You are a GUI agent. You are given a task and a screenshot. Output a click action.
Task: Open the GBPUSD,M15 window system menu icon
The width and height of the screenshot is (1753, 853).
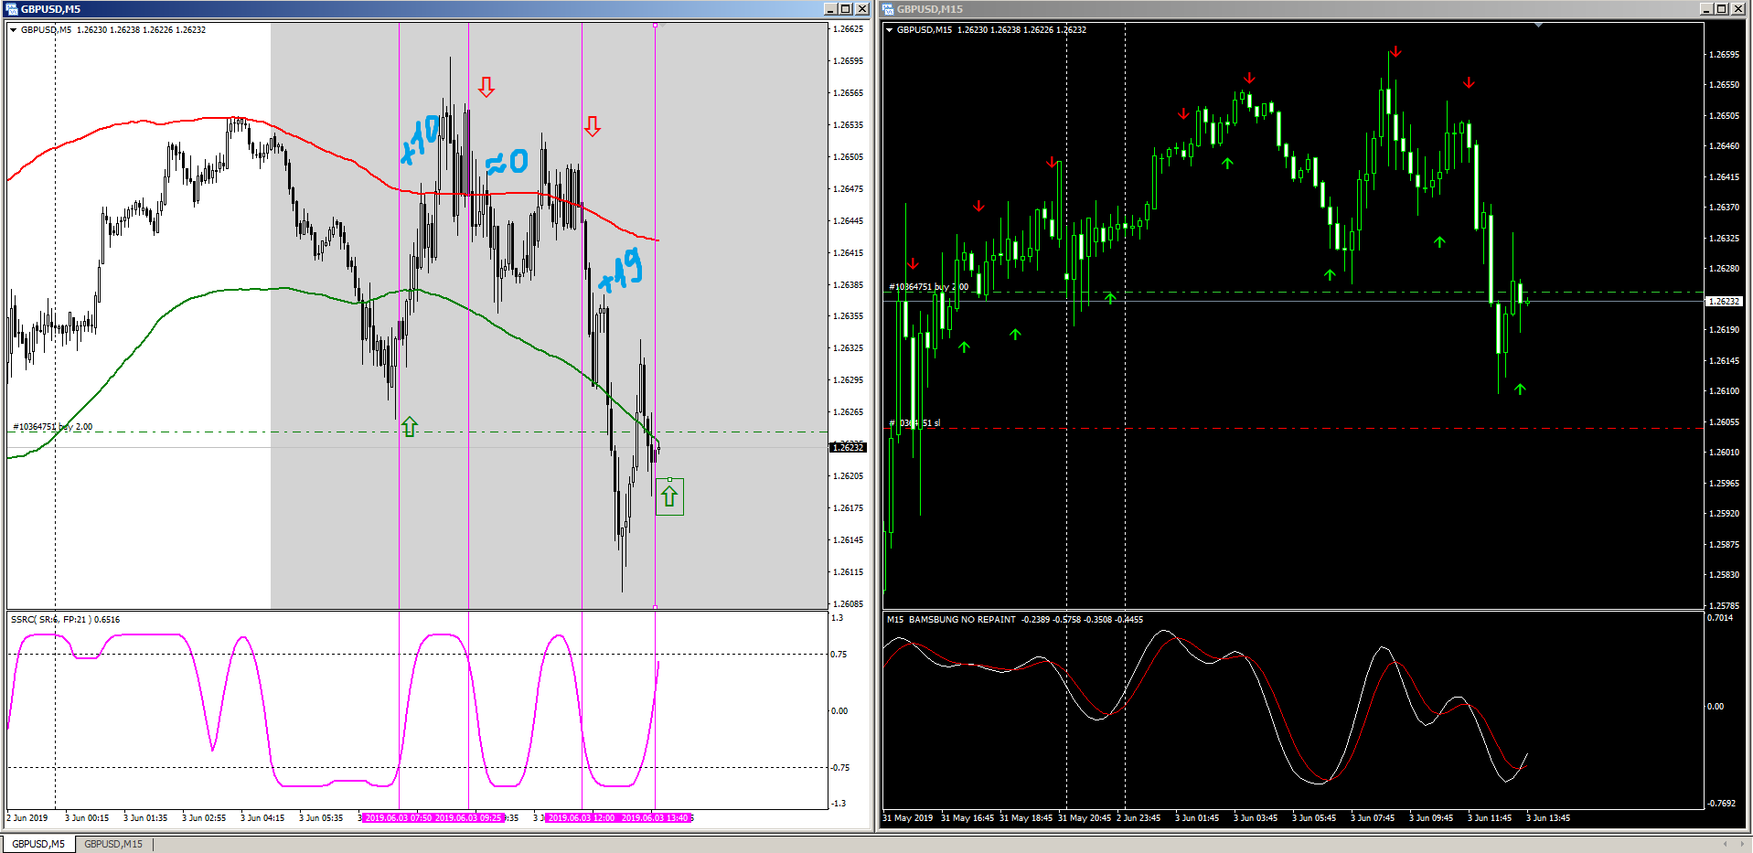click(x=888, y=9)
